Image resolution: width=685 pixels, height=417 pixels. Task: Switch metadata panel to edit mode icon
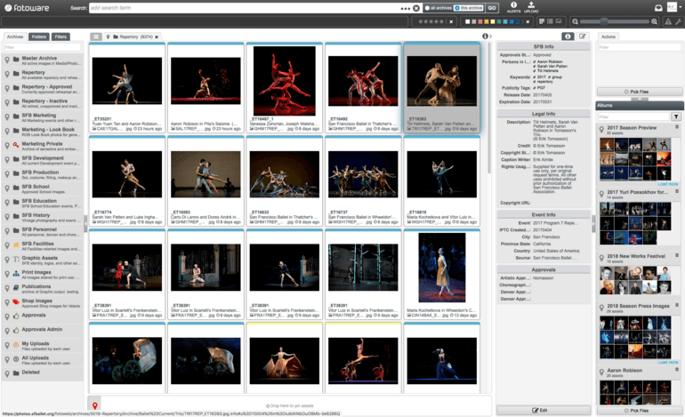pos(583,36)
